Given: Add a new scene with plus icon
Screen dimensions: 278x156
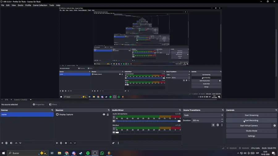Looking at the screenshot, I should [2, 143].
